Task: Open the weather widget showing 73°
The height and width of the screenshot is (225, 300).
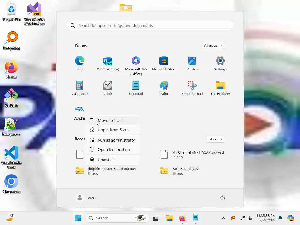Action: click(x=10, y=218)
